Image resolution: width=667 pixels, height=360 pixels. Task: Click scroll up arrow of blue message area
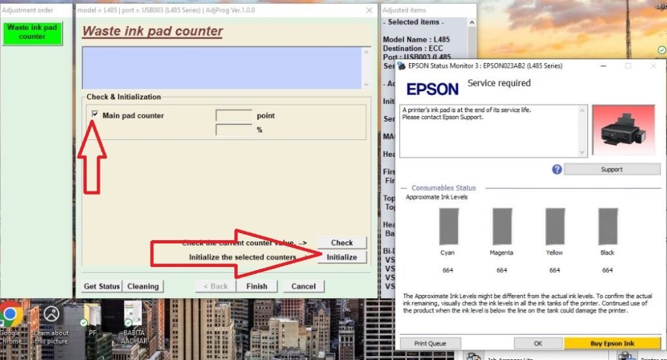point(366,52)
